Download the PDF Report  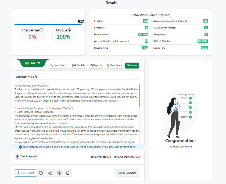coord(26,173)
